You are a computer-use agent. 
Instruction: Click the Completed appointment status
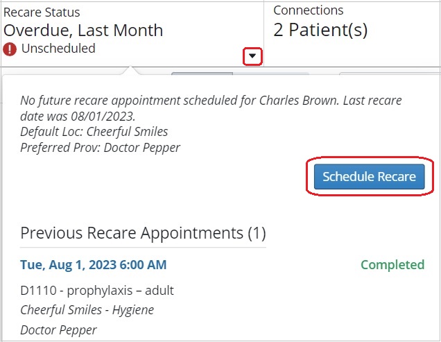pyautogui.click(x=392, y=265)
